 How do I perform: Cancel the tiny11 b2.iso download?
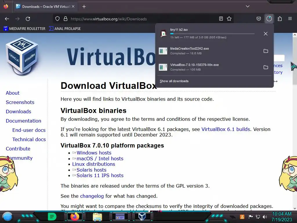click(266, 34)
